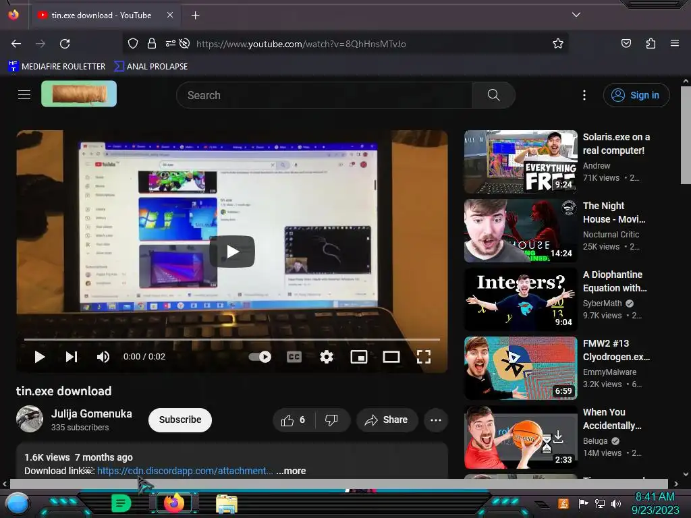Viewport: 691px width, 518px height.
Task: Skip to the next video
Action: tap(72, 357)
